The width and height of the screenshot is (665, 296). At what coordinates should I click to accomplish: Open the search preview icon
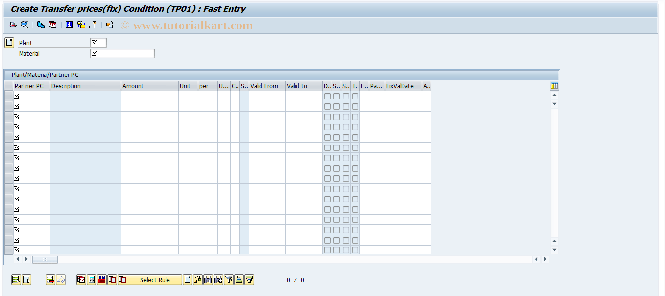pos(24,25)
